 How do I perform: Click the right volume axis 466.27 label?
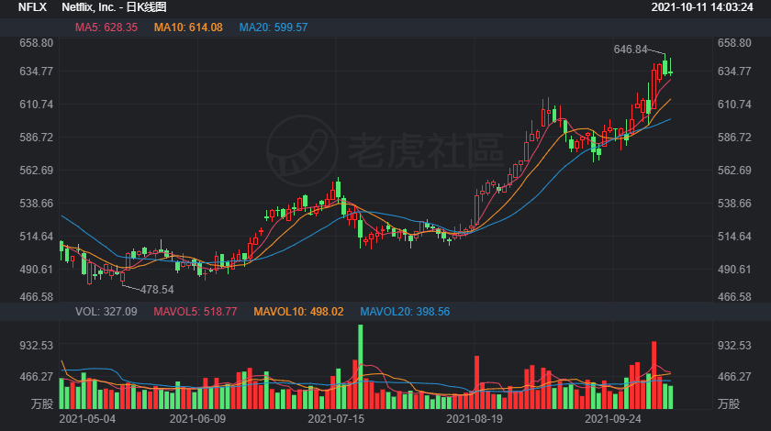pos(734,377)
